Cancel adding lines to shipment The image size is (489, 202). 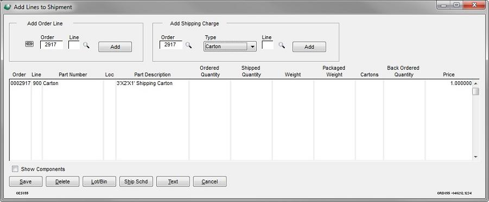coord(209,181)
